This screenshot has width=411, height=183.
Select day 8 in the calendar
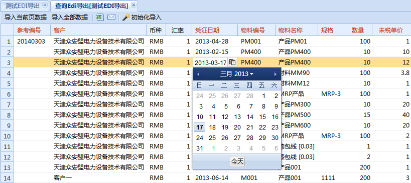point(263,106)
